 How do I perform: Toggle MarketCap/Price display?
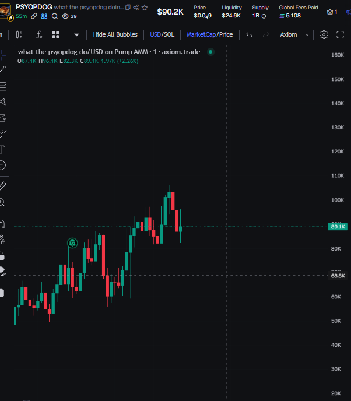click(x=209, y=34)
